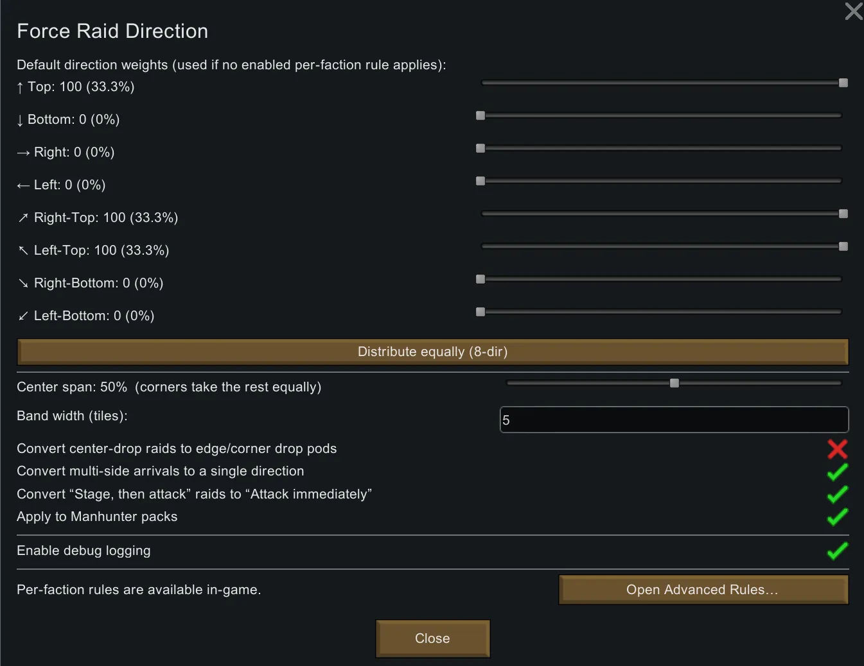Screen dimensions: 864x666
Task: Focus the Band width tiles input field
Action: (x=674, y=420)
